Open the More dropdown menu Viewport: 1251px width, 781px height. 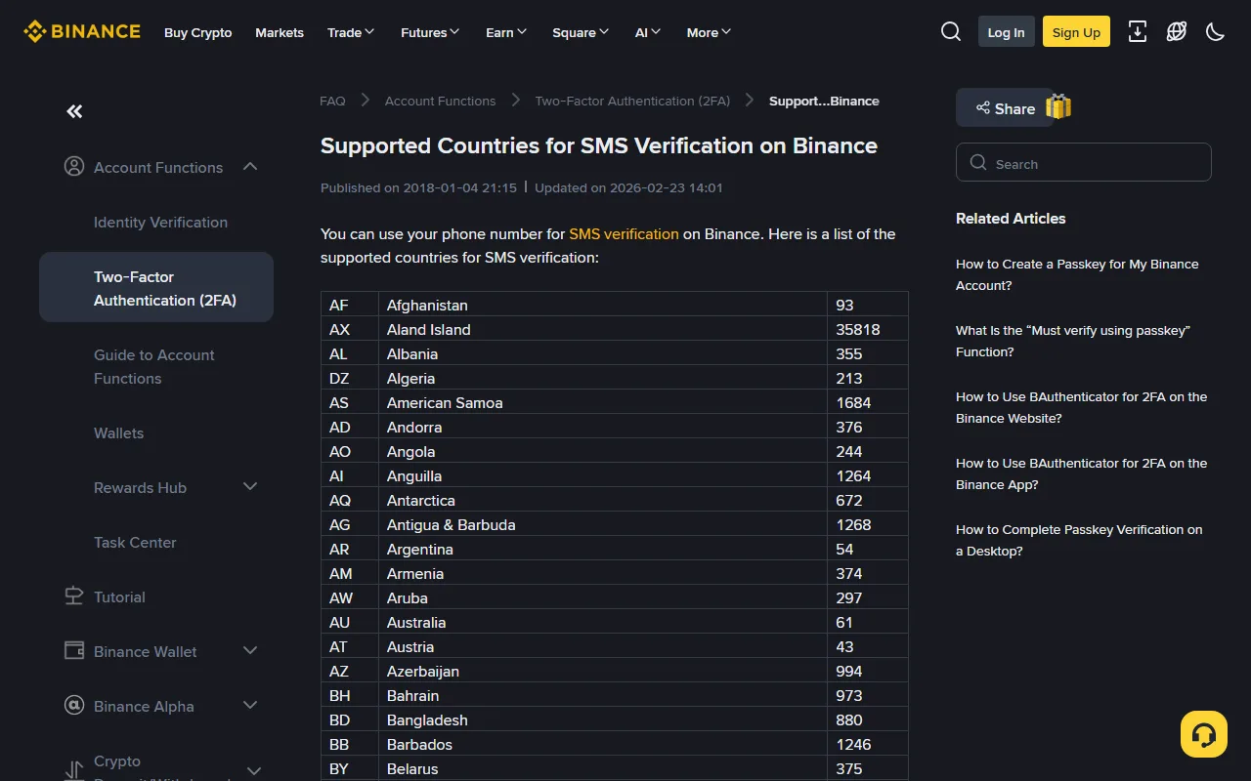coord(709,32)
